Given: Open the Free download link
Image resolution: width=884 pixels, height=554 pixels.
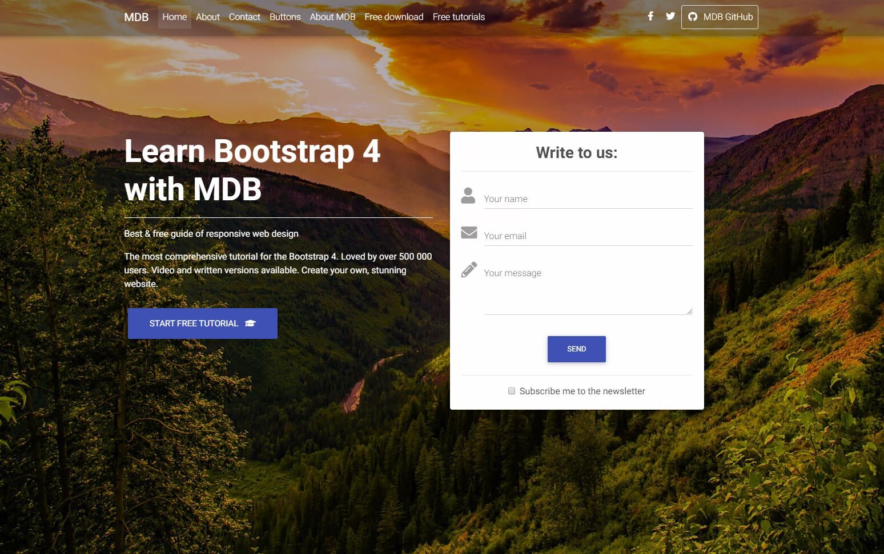Looking at the screenshot, I should (394, 17).
